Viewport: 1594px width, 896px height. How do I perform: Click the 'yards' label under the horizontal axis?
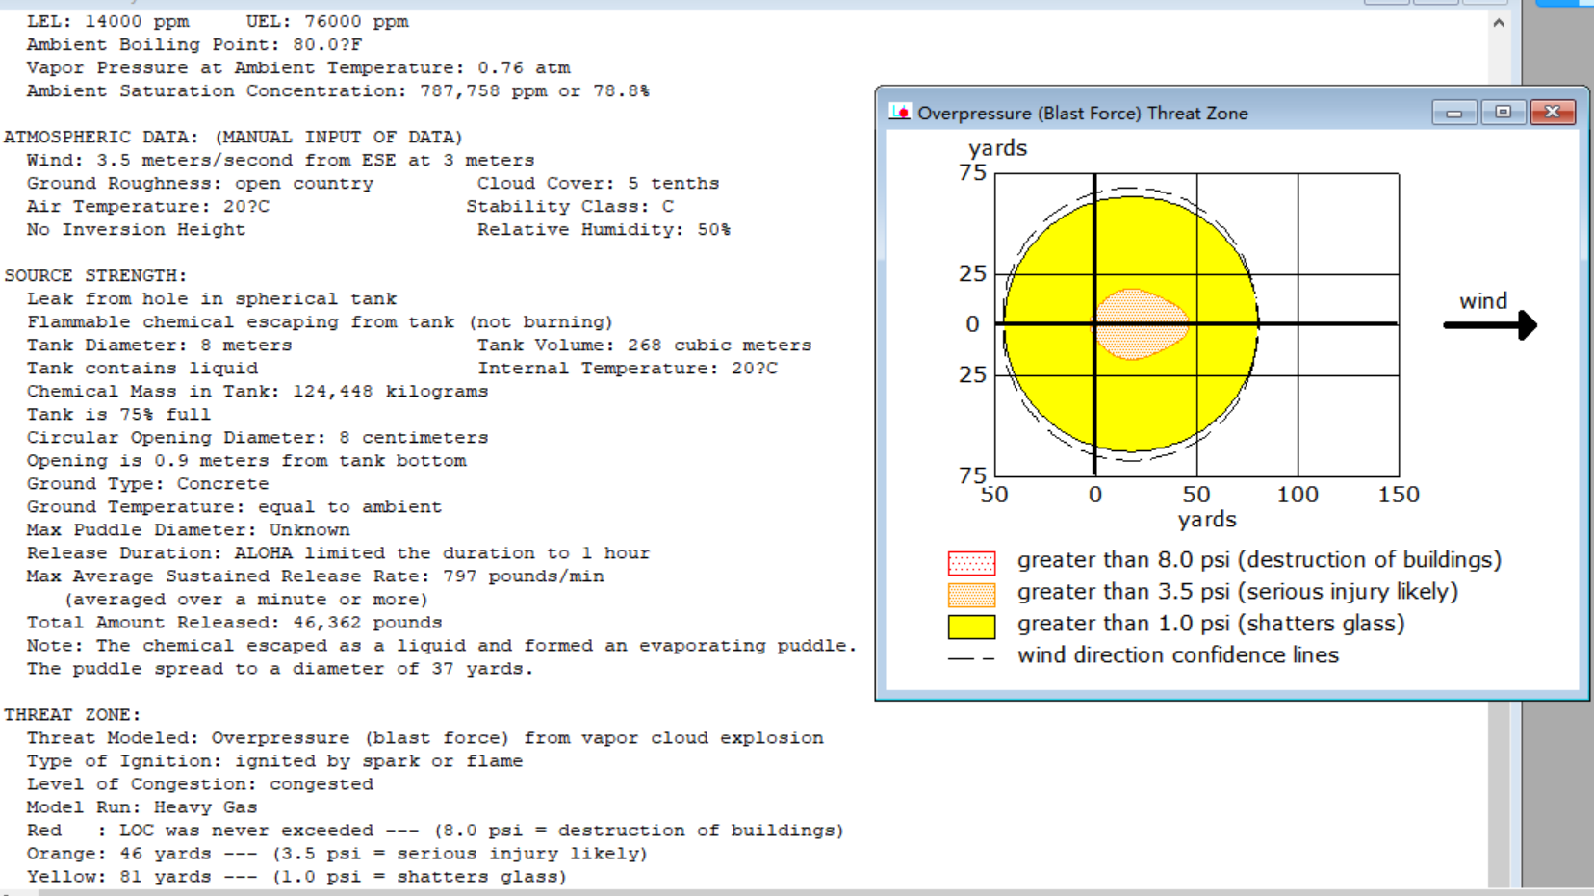click(1207, 520)
